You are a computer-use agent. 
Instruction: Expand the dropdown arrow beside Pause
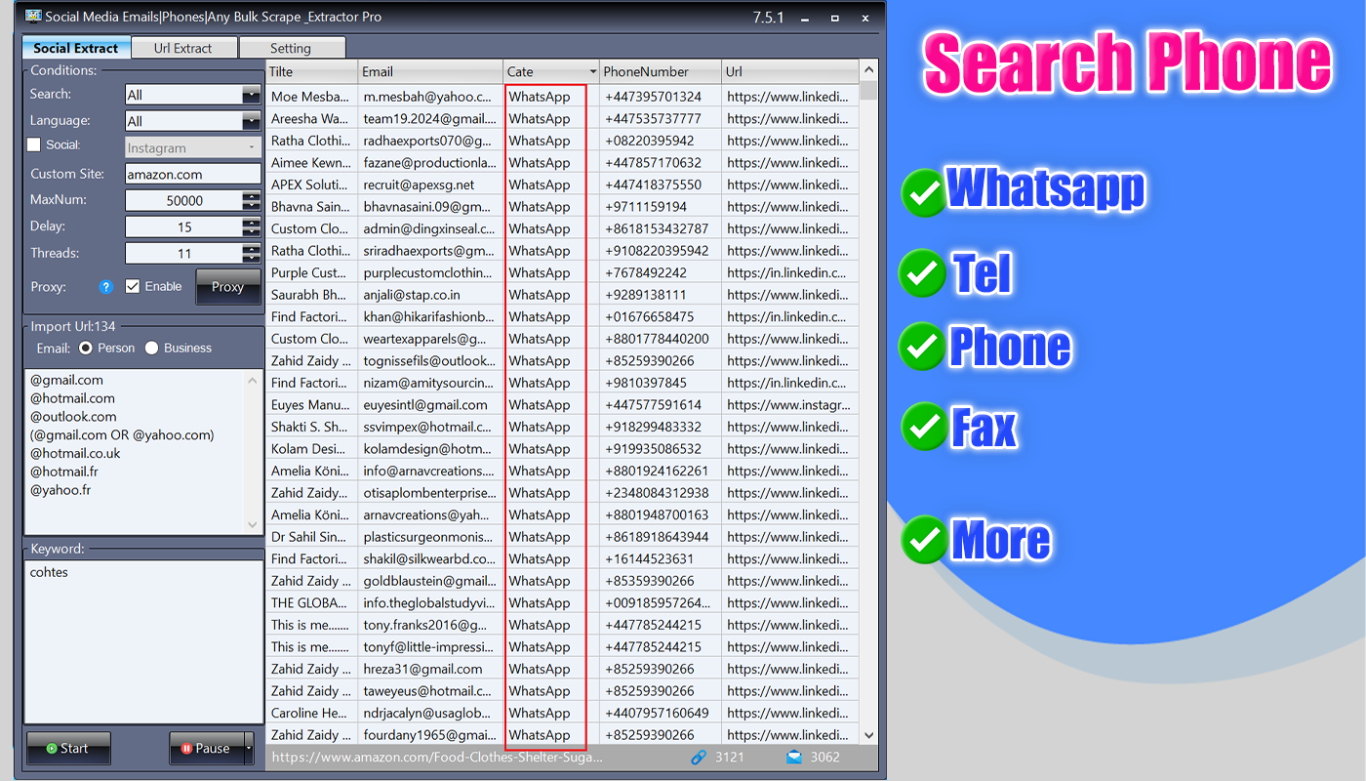(247, 748)
